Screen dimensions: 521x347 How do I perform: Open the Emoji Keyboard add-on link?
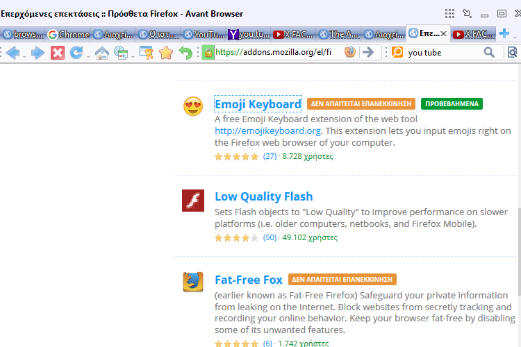coord(258,104)
